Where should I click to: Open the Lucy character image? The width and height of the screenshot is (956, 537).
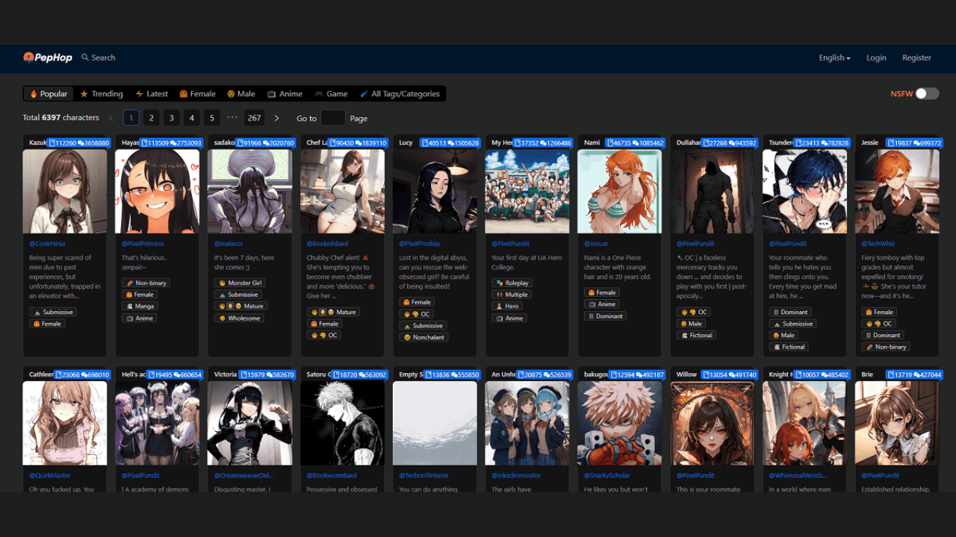(x=435, y=192)
